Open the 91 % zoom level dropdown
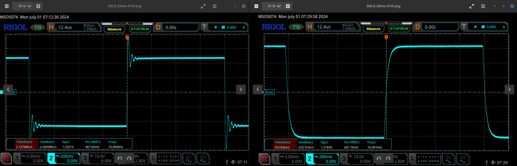The height and width of the screenshot is (166, 517). pyautogui.click(x=274, y=6)
